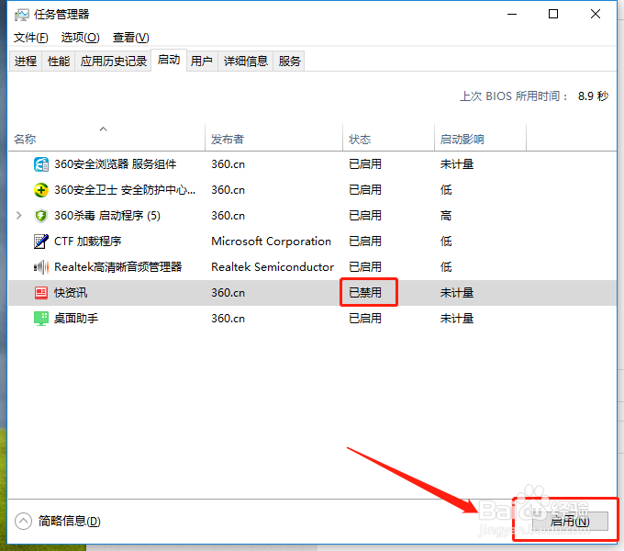Image resolution: width=624 pixels, height=551 pixels.
Task: Click 未计量 impact in 360安全浏览器 row
Action: pos(457,164)
